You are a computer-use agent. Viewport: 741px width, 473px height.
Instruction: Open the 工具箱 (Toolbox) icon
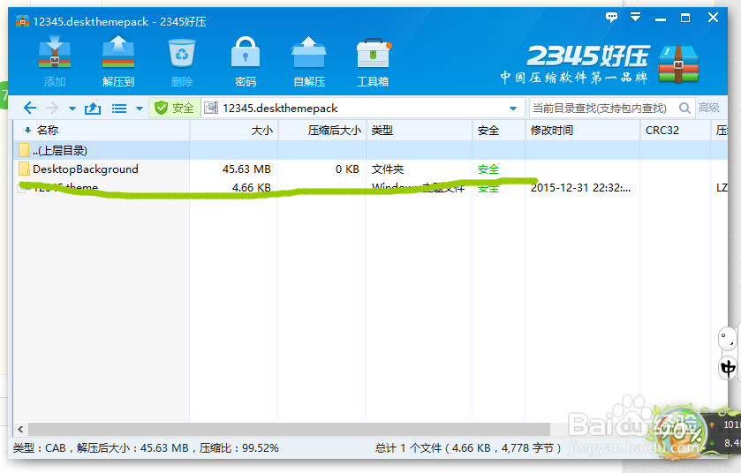[373, 62]
